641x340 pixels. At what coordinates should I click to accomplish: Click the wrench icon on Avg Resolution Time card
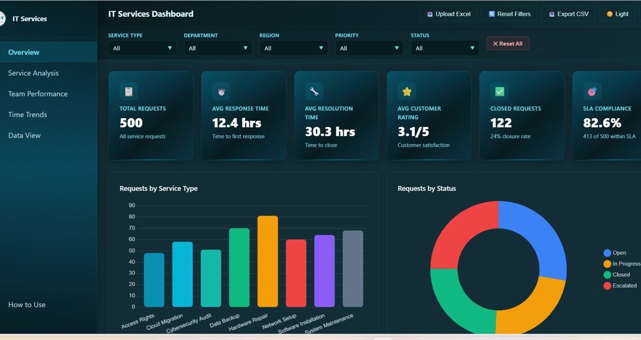[x=314, y=92]
